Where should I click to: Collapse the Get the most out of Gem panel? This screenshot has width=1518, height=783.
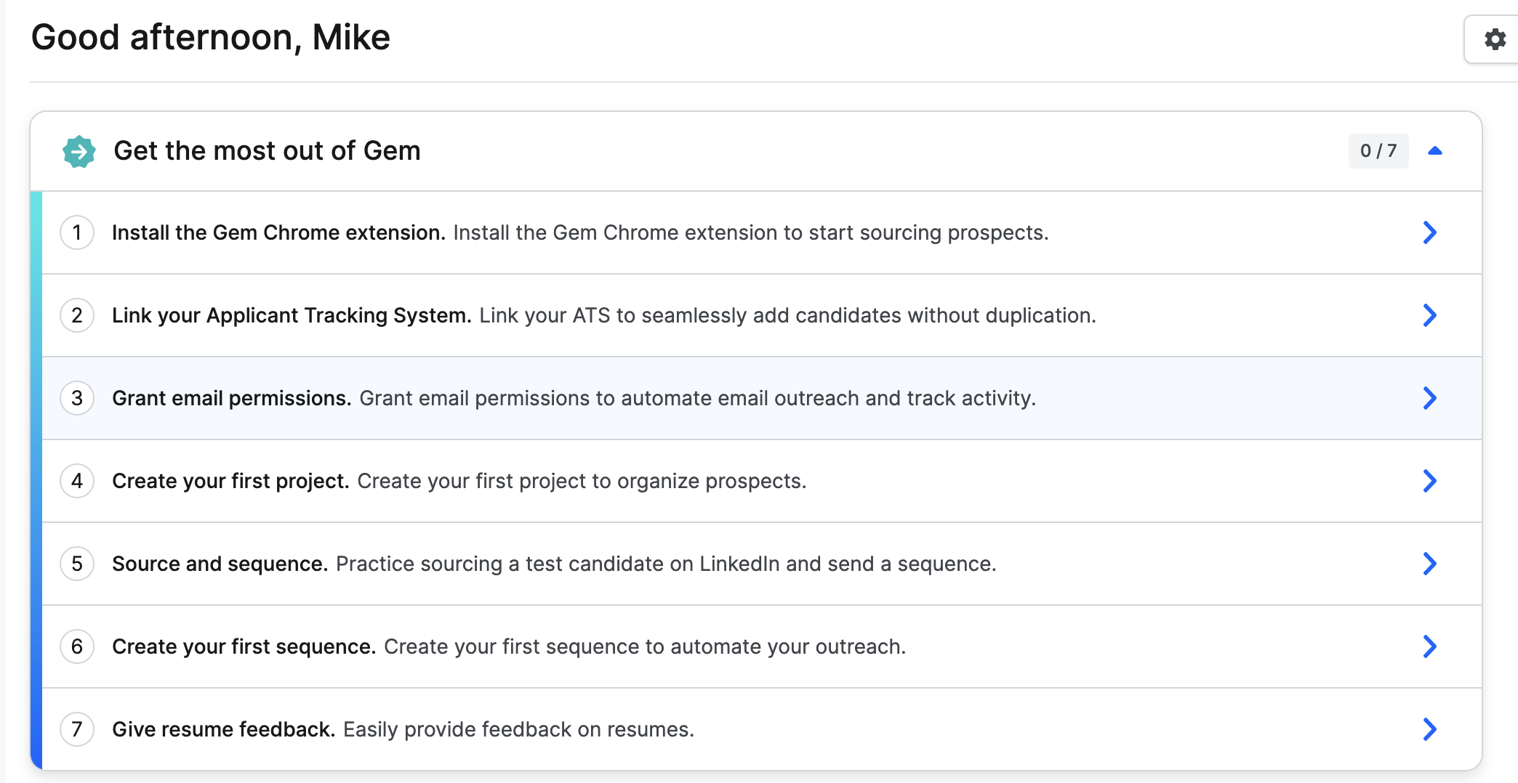point(1434,151)
